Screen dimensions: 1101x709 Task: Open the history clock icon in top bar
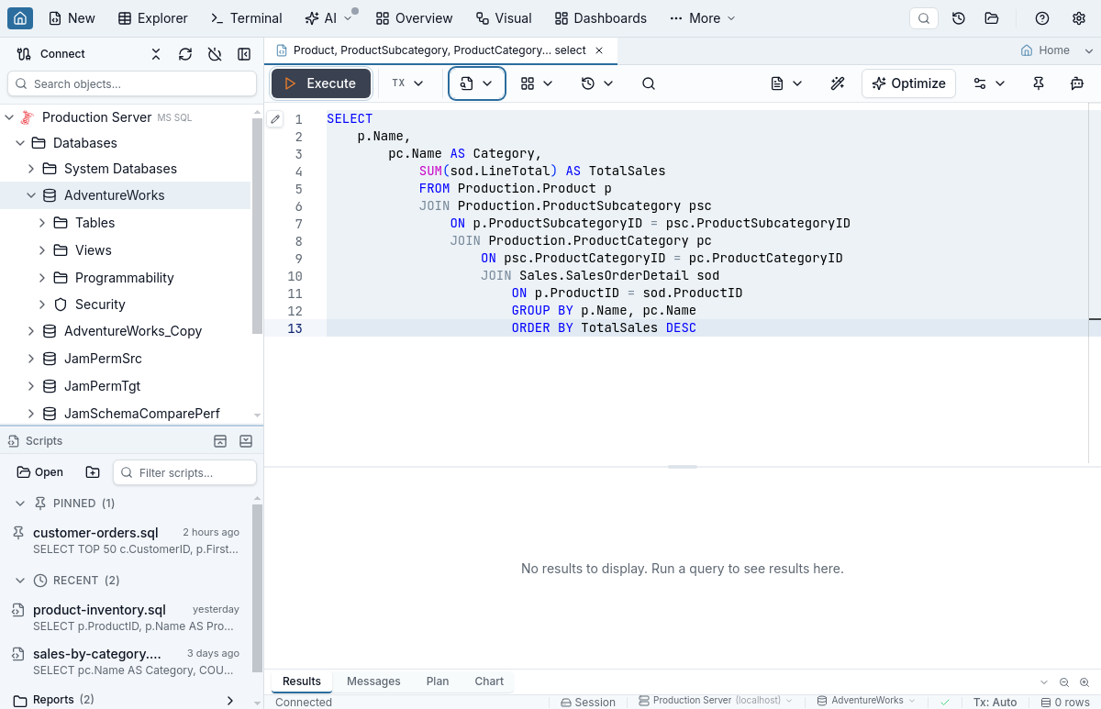tap(959, 18)
